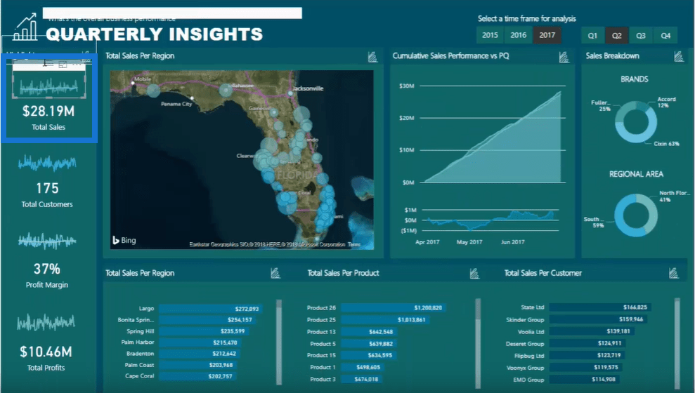The width and height of the screenshot is (695, 393).
Task: Select the EMD Group bar worth $114,908
Action: coord(584,379)
